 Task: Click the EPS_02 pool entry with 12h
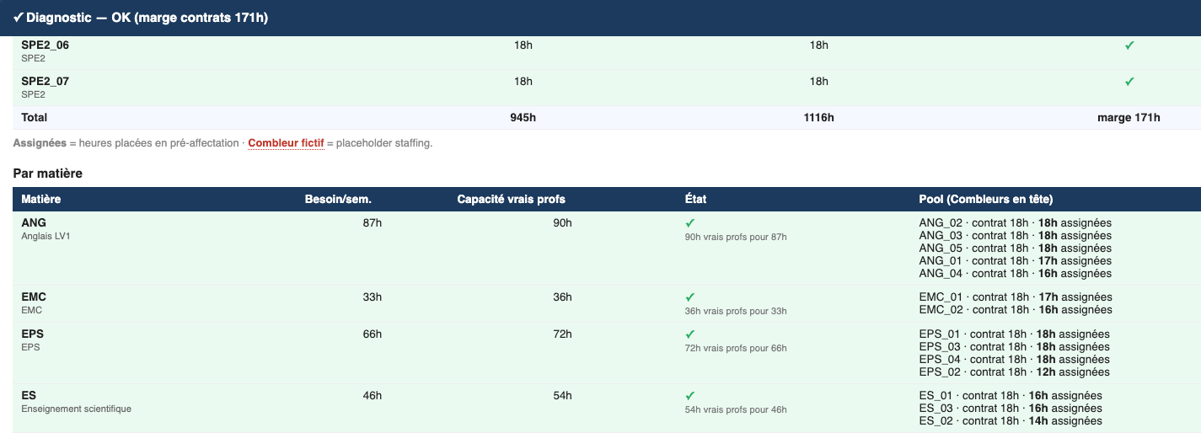(x=1014, y=372)
